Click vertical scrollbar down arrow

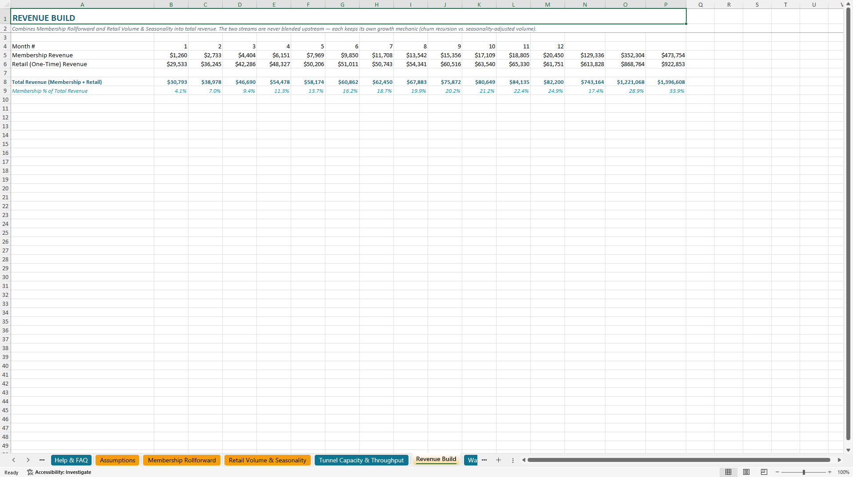[x=848, y=450]
